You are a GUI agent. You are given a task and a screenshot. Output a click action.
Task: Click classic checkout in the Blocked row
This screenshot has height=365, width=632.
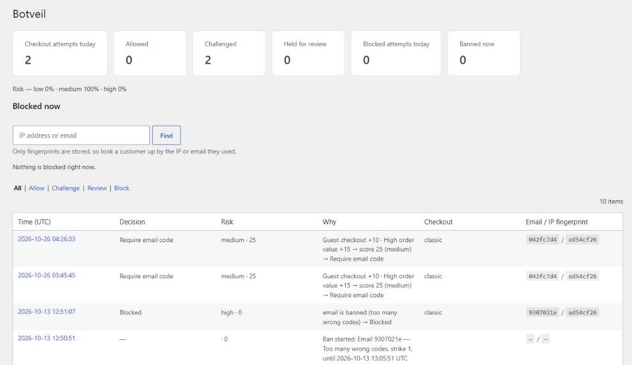pos(433,312)
